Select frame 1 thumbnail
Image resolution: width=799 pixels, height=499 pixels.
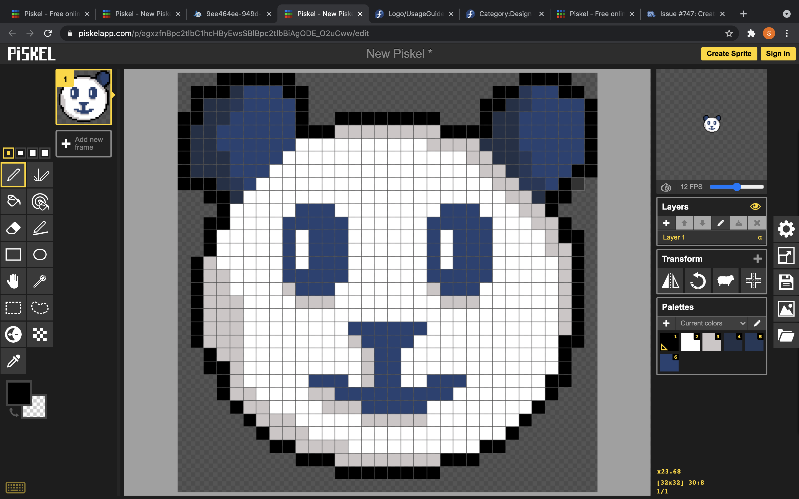click(84, 97)
